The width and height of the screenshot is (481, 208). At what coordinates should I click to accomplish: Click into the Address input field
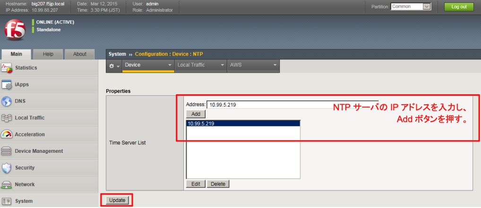tap(292, 104)
